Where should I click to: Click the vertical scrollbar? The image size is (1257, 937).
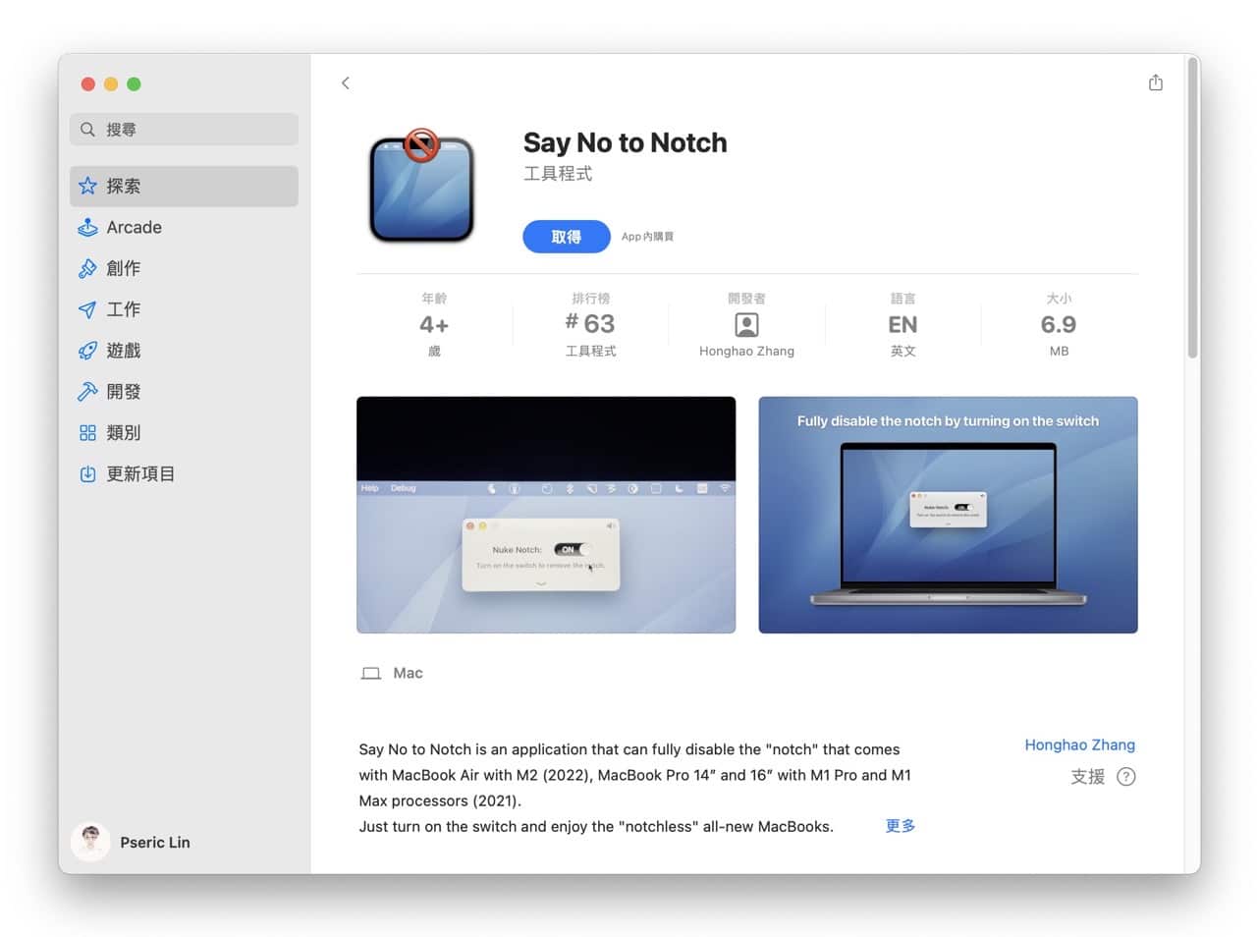point(1193,207)
